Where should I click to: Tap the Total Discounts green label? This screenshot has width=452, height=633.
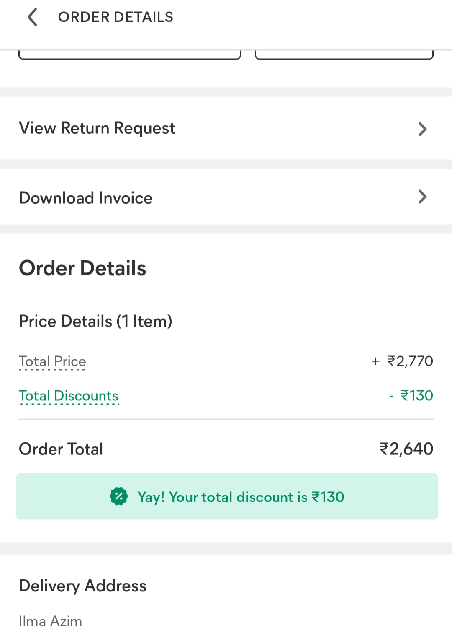click(69, 396)
